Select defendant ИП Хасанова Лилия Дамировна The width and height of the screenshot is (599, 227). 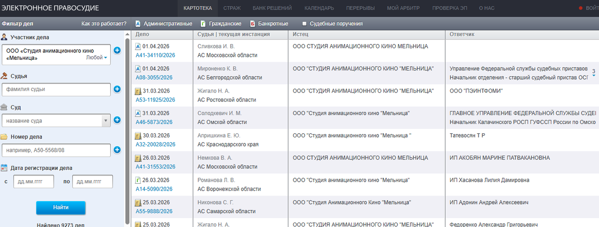click(489, 180)
